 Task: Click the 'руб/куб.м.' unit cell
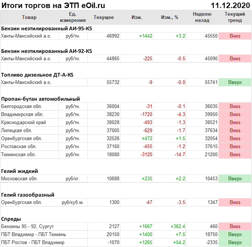point(73,203)
